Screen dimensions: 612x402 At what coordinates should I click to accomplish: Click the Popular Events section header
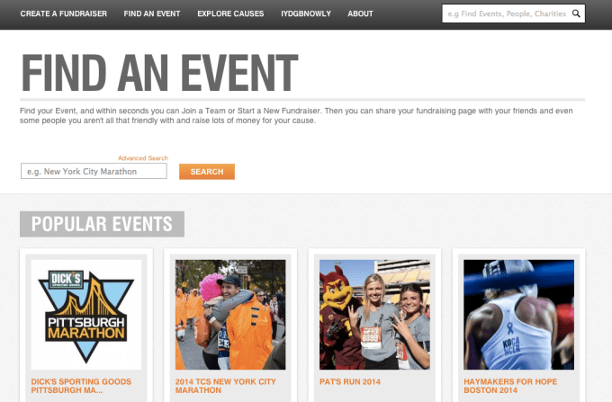[102, 224]
